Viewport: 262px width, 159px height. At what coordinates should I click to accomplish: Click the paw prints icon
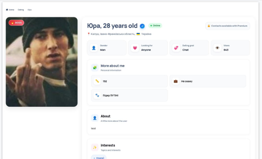point(97,95)
